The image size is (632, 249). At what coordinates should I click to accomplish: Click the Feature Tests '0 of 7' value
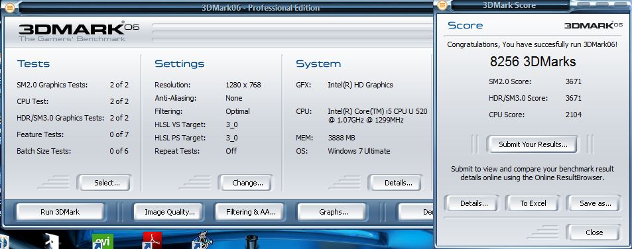tap(119, 134)
